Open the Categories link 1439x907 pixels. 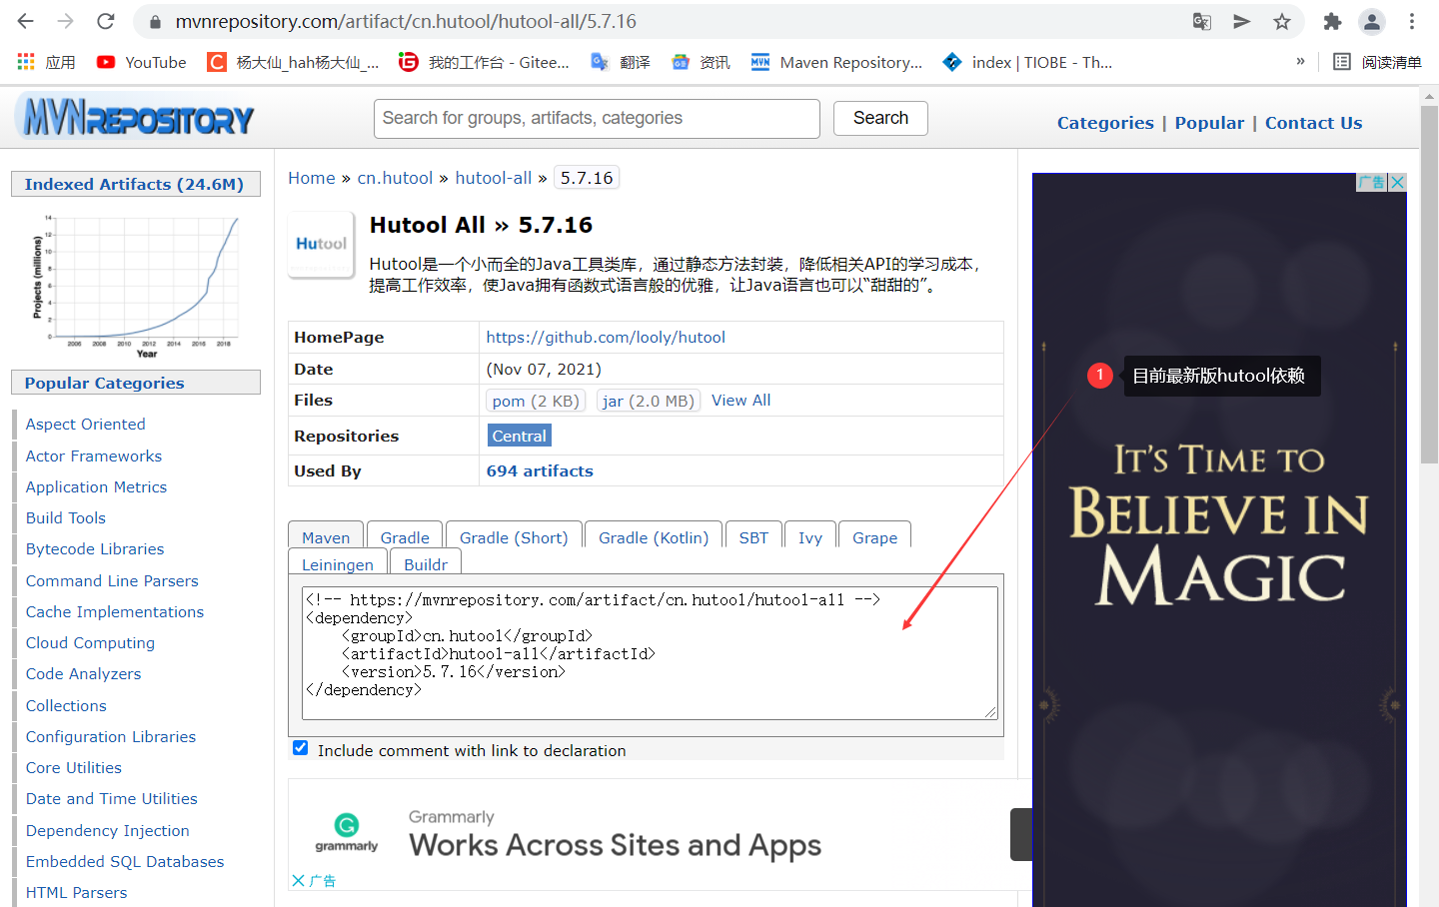pos(1105,123)
